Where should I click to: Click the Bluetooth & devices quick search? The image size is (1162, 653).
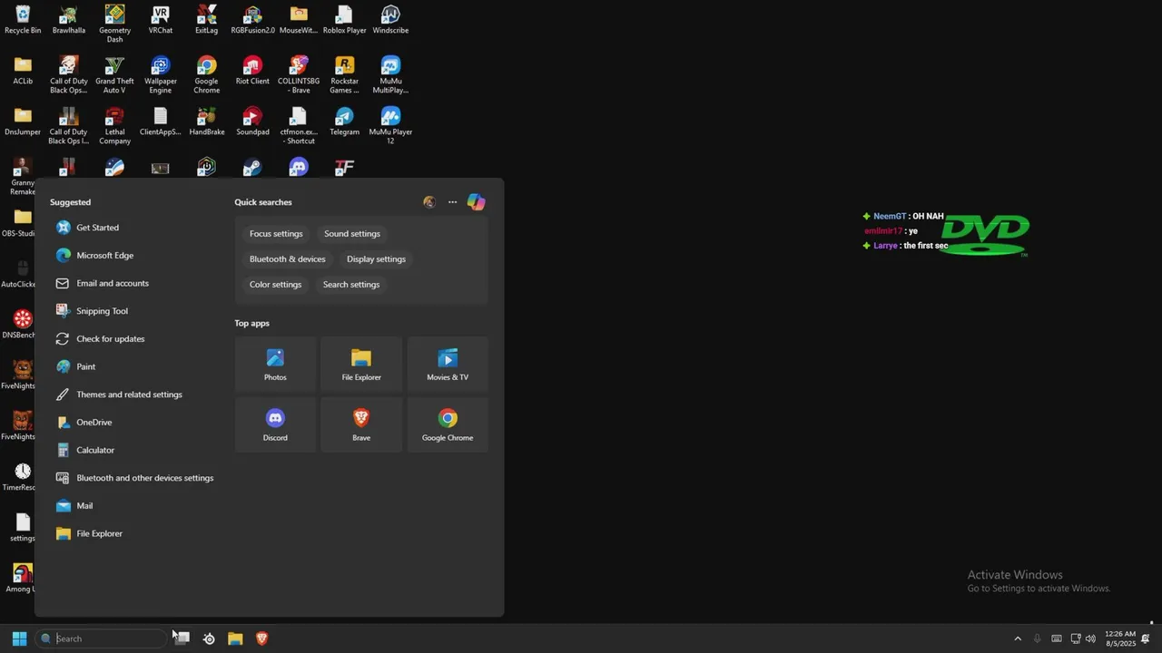(287, 259)
